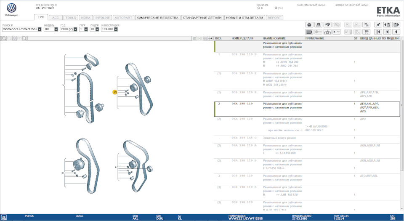This screenshot has width=404, height=221.
Task: Click the pin icon in toolbar
Action: click(x=378, y=25)
